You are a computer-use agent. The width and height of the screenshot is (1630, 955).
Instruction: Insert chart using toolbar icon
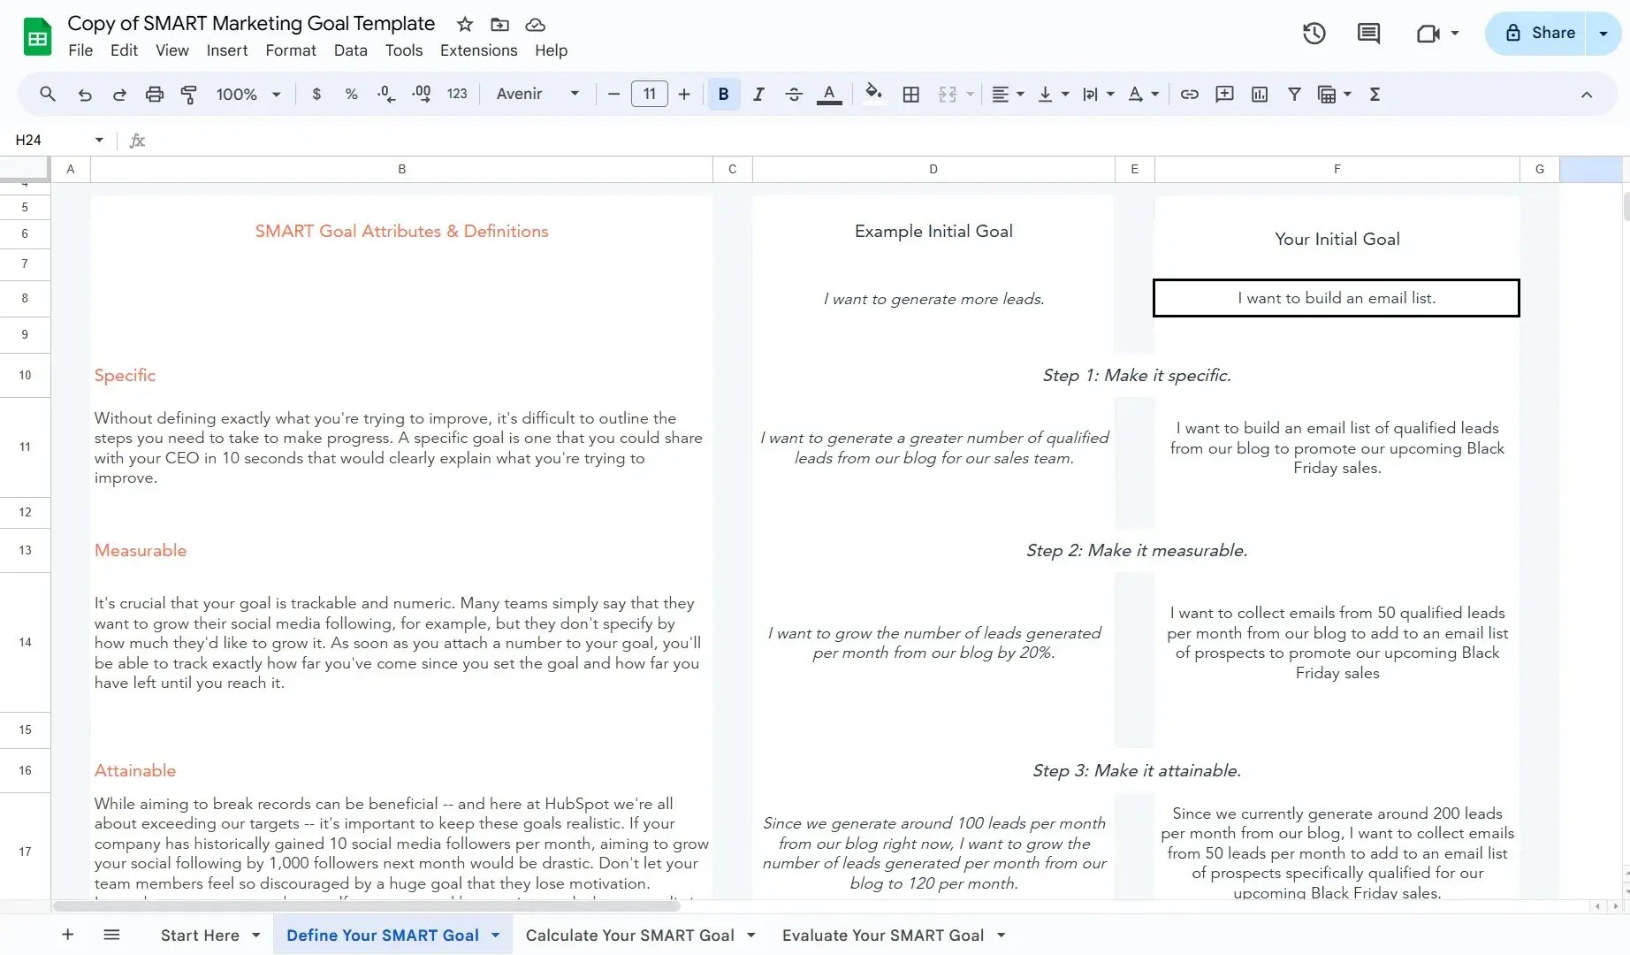tap(1260, 94)
